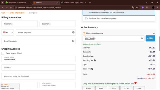Open the browser profile avatar
Viewport: 160px width, 90px height.
click(153, 7)
